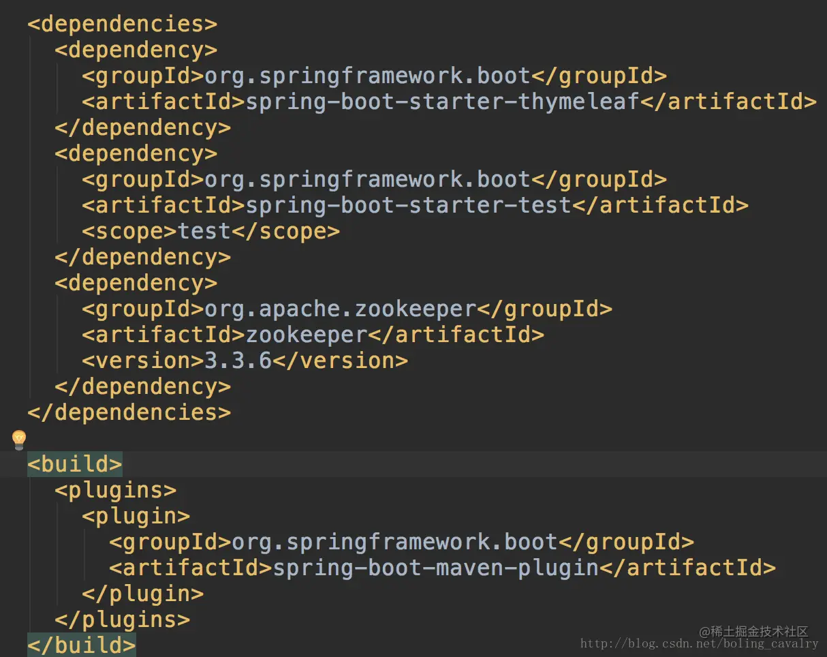Viewport: 827px width, 657px height.
Task: Click the opening build tag
Action: point(75,464)
